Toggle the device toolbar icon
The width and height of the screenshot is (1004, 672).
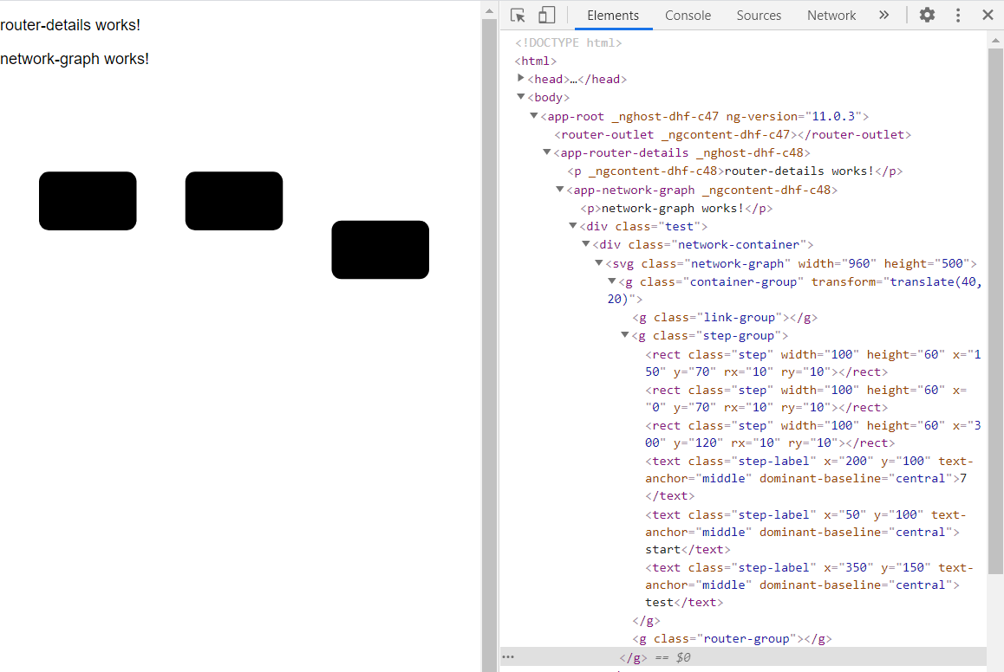pos(546,15)
